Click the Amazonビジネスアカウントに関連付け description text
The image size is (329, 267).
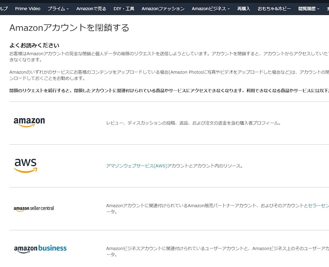pyautogui.click(x=218, y=251)
